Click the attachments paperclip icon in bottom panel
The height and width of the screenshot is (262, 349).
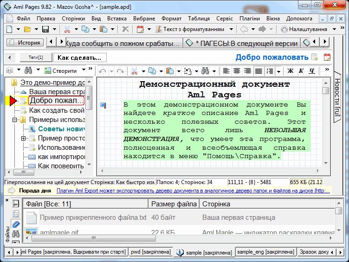coord(16,224)
